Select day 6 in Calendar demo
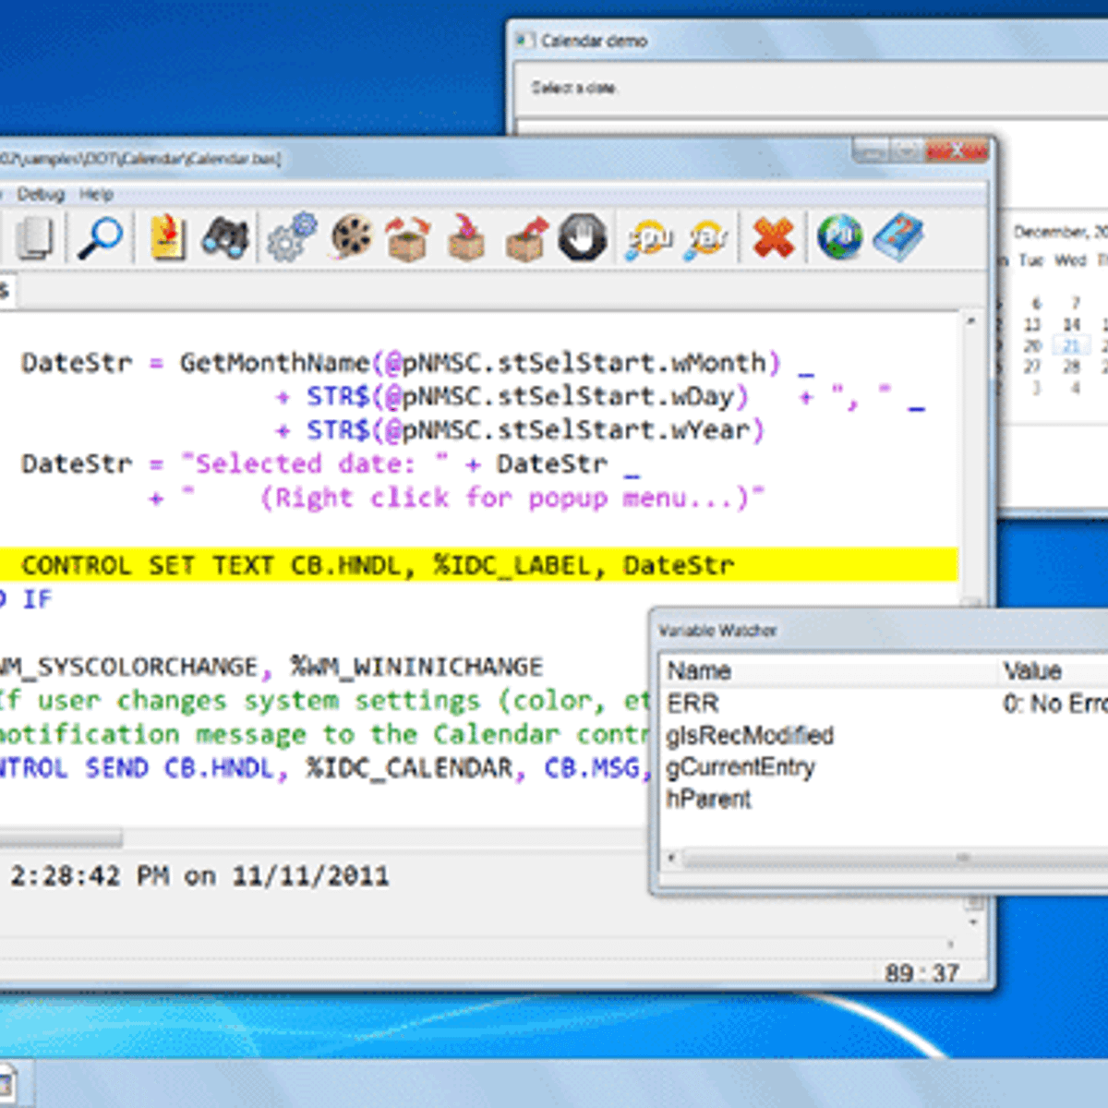Screen dimensions: 1108x1108 click(x=1036, y=303)
